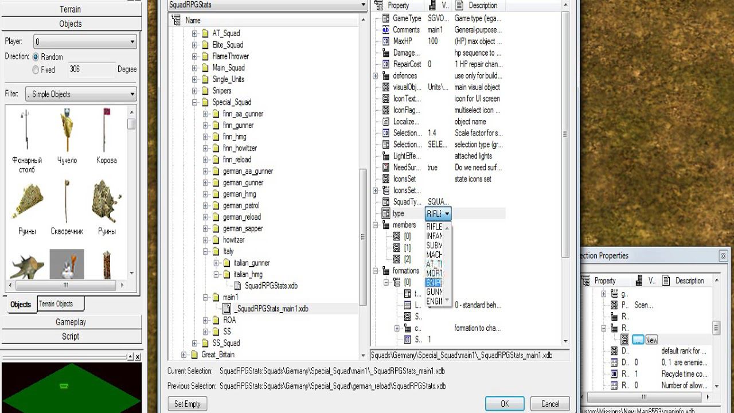Collapse the formations property

click(376, 271)
